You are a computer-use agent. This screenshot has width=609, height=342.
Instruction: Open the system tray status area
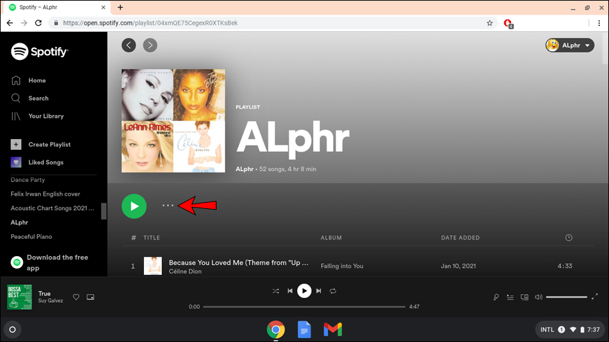point(570,329)
